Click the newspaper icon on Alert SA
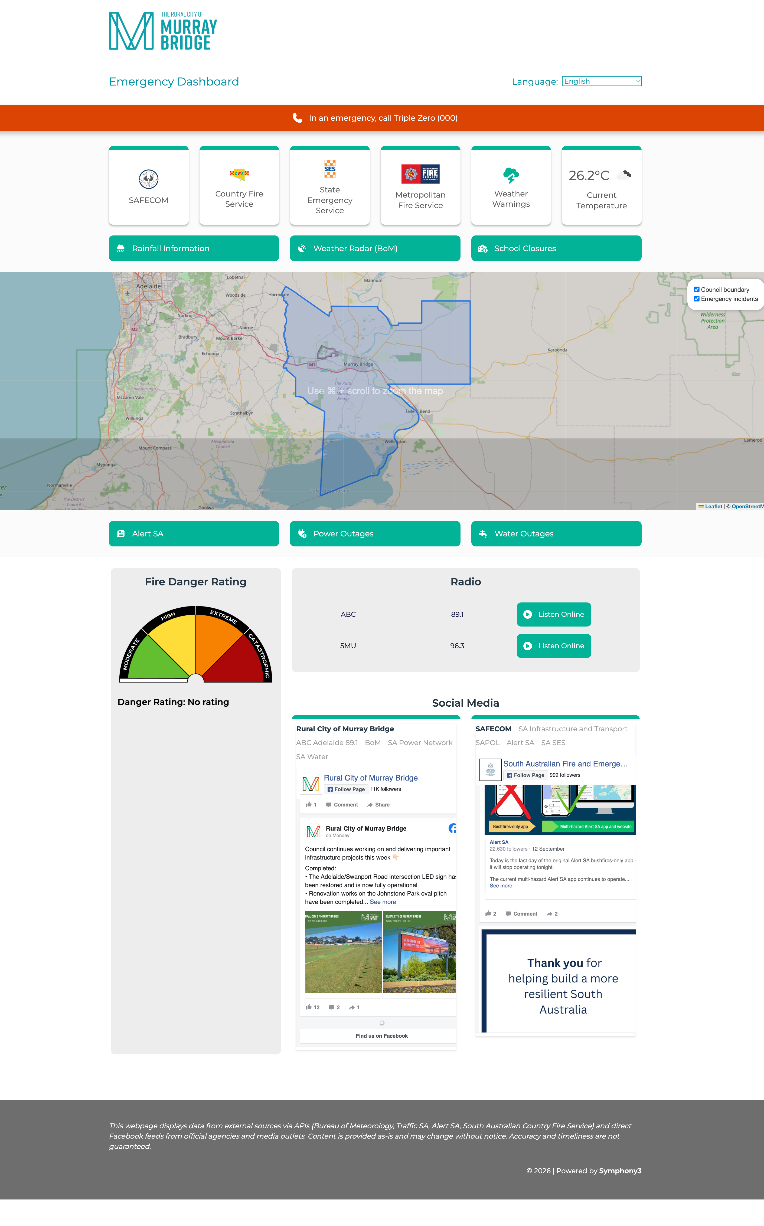The height and width of the screenshot is (1226, 764). point(121,533)
